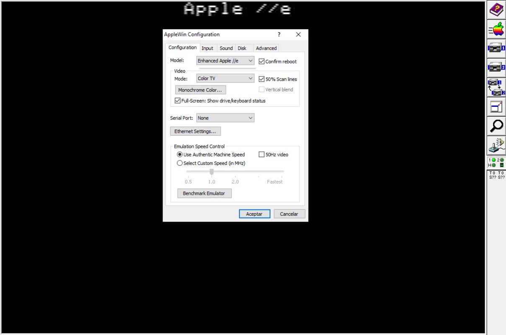Screen dimensions: 506x335
Task: Open Ethernet Settings... button
Action: click(x=195, y=131)
